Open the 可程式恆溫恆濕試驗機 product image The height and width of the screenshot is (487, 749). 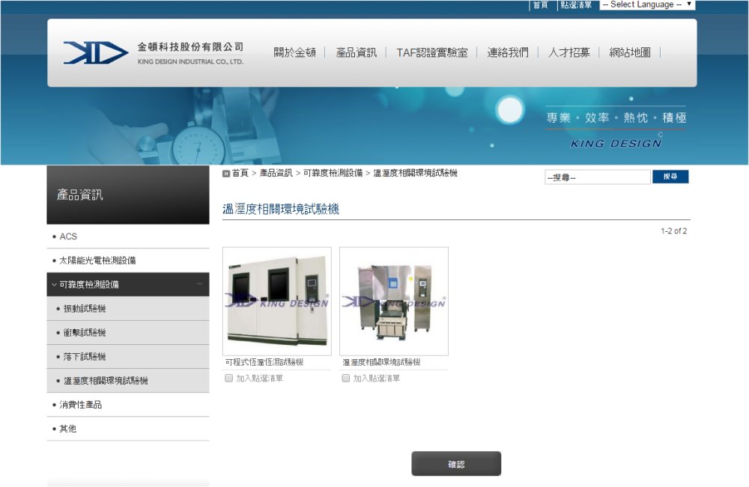click(276, 301)
